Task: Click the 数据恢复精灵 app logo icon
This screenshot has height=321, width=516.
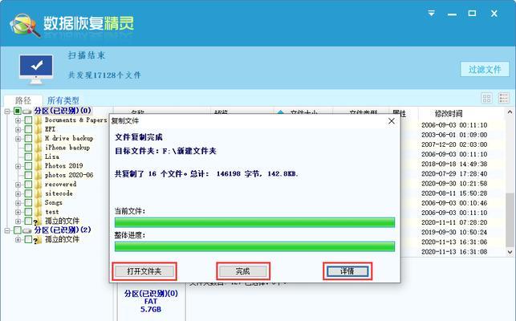Action: pos(25,25)
